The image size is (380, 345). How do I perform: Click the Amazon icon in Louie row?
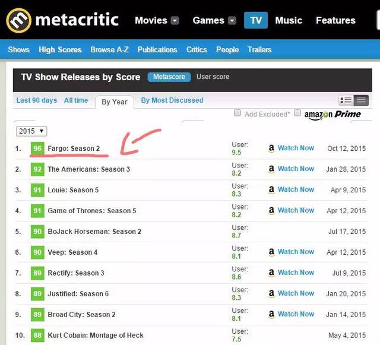pyautogui.click(x=271, y=189)
